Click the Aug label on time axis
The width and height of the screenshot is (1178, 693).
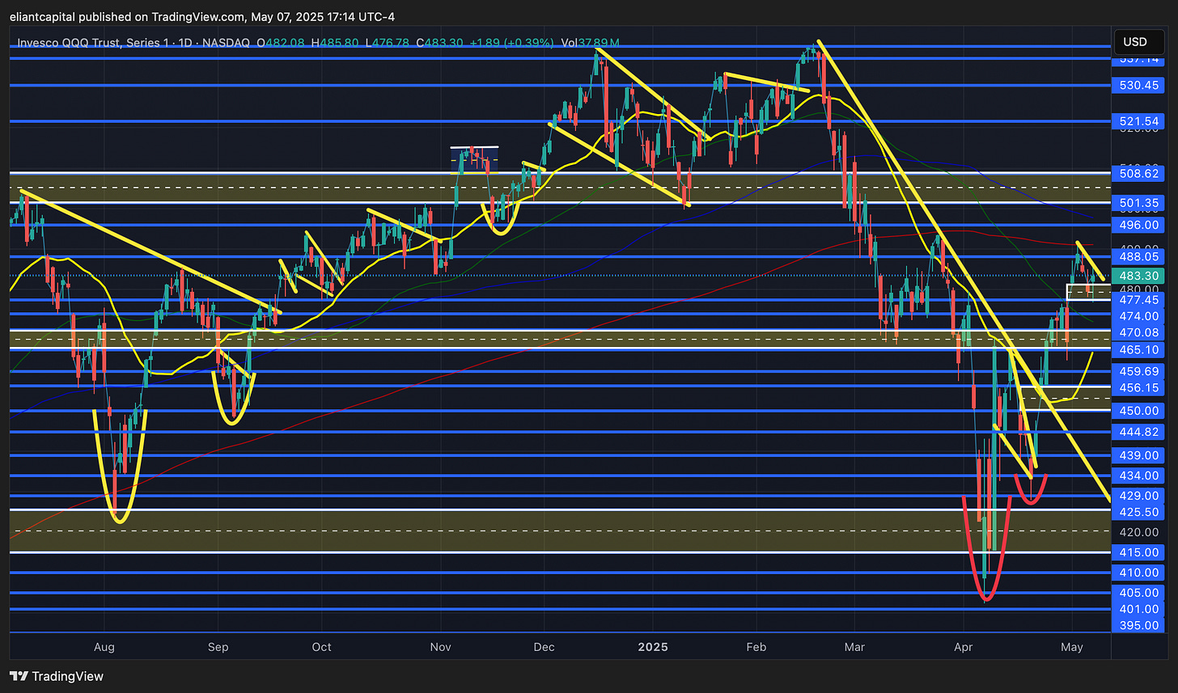104,647
